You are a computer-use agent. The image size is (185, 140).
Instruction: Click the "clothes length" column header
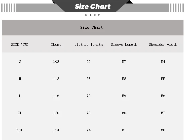pos(89,44)
